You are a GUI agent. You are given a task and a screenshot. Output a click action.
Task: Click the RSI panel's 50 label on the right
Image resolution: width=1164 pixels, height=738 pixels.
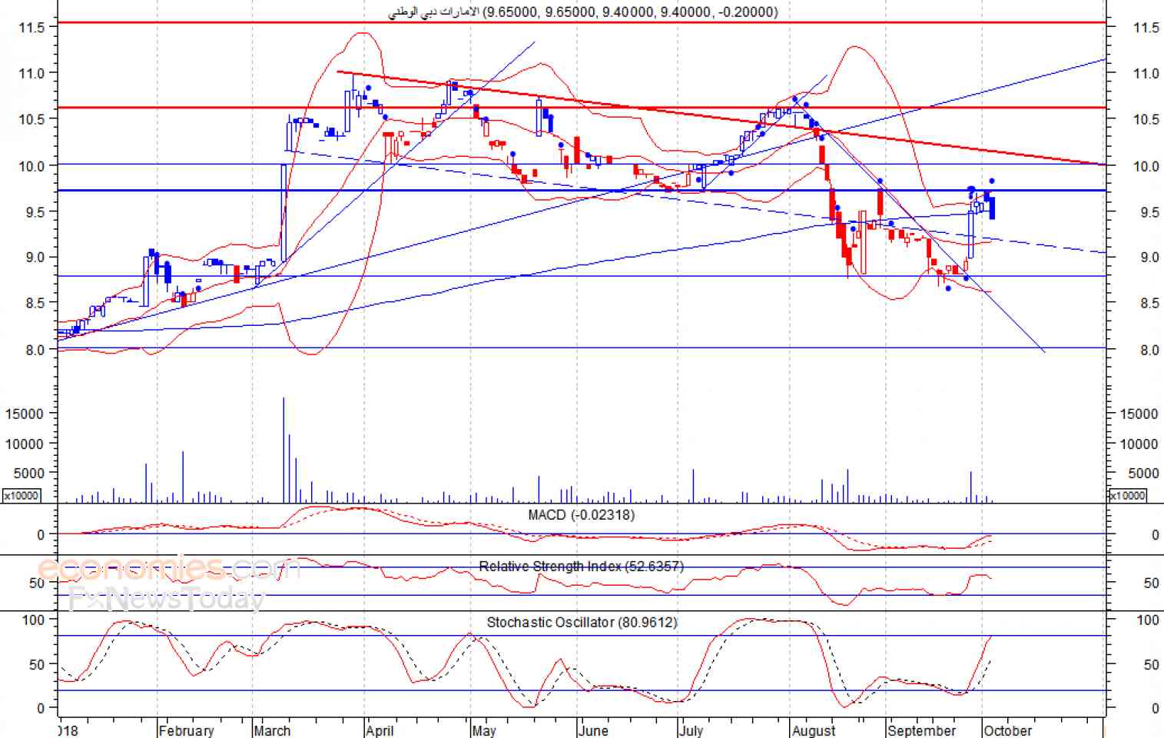tap(1151, 583)
